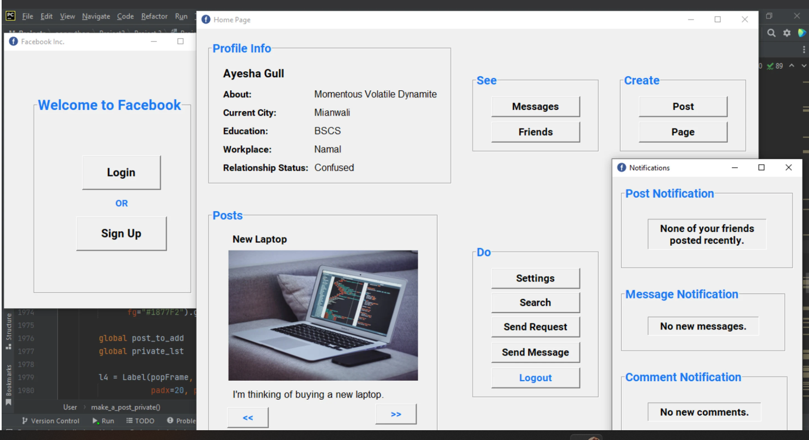Open the Code menu in PyCharm
This screenshot has width=809, height=440.
pyautogui.click(x=125, y=16)
